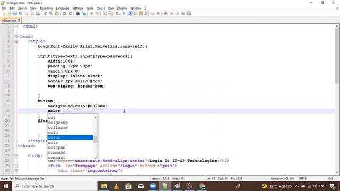The height and width of the screenshot is (191, 340).
Task: Save the current file via toolbar
Action: tap(14, 13)
